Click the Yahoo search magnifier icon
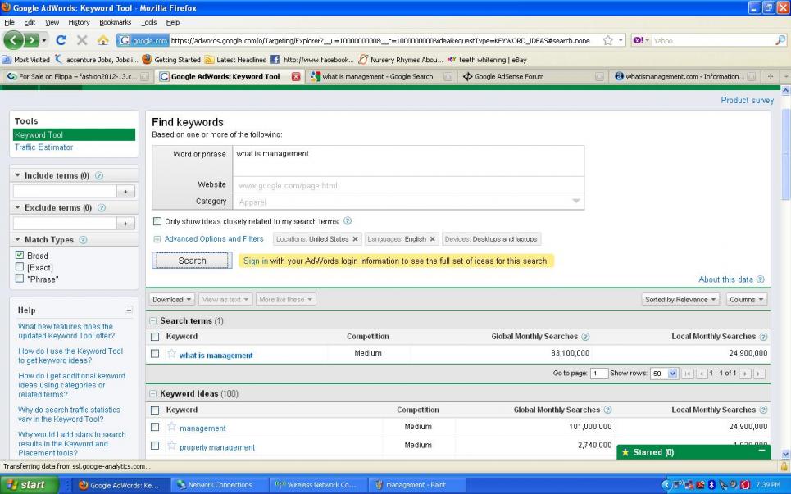The height and width of the screenshot is (494, 791). [x=780, y=40]
